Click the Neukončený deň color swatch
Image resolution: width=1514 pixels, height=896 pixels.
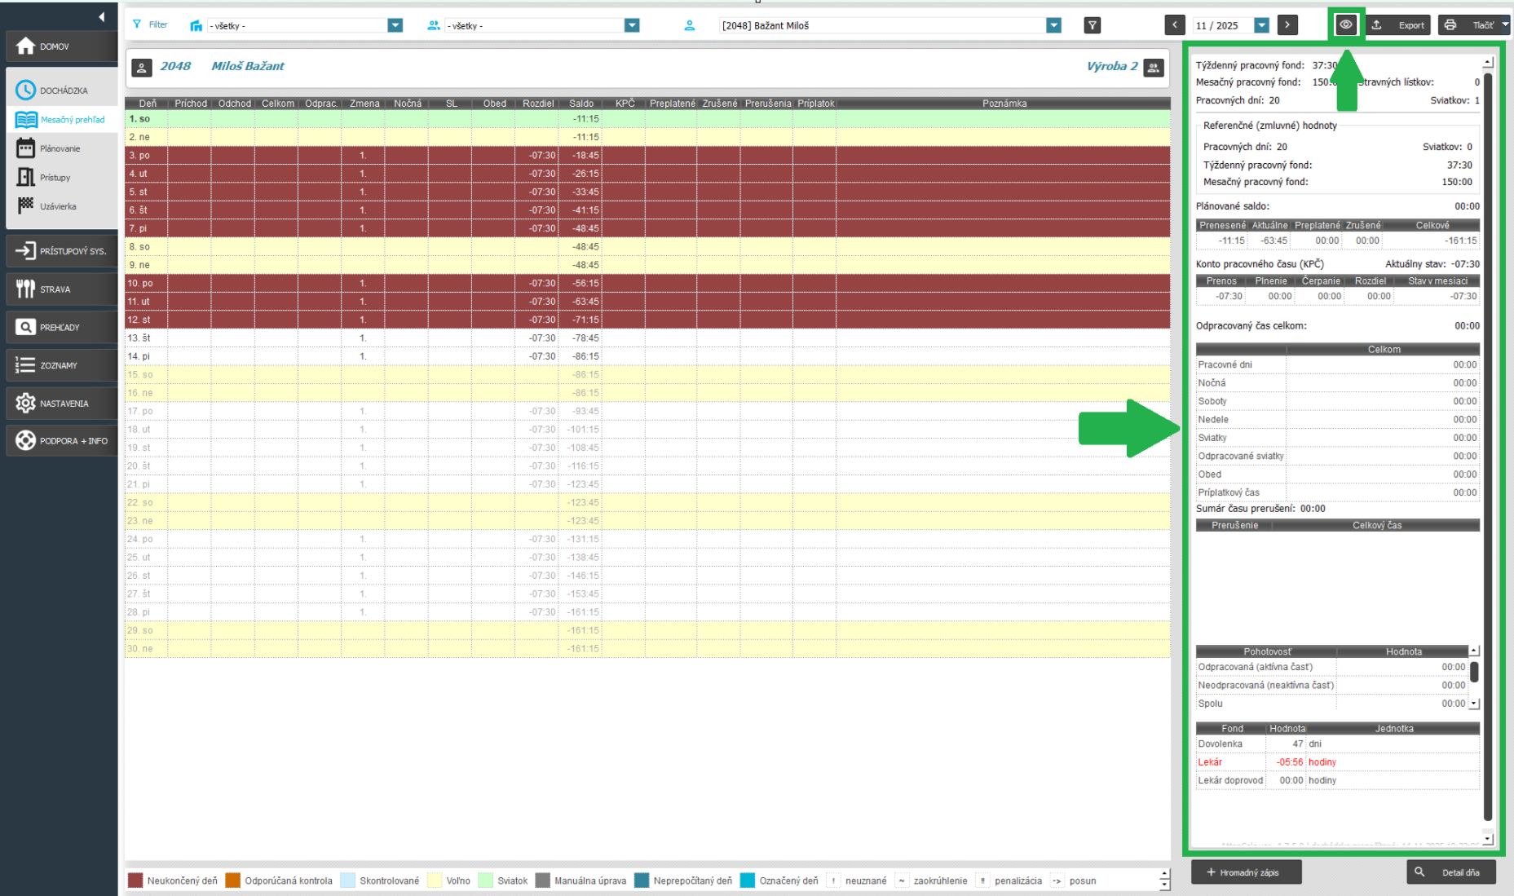click(x=135, y=881)
